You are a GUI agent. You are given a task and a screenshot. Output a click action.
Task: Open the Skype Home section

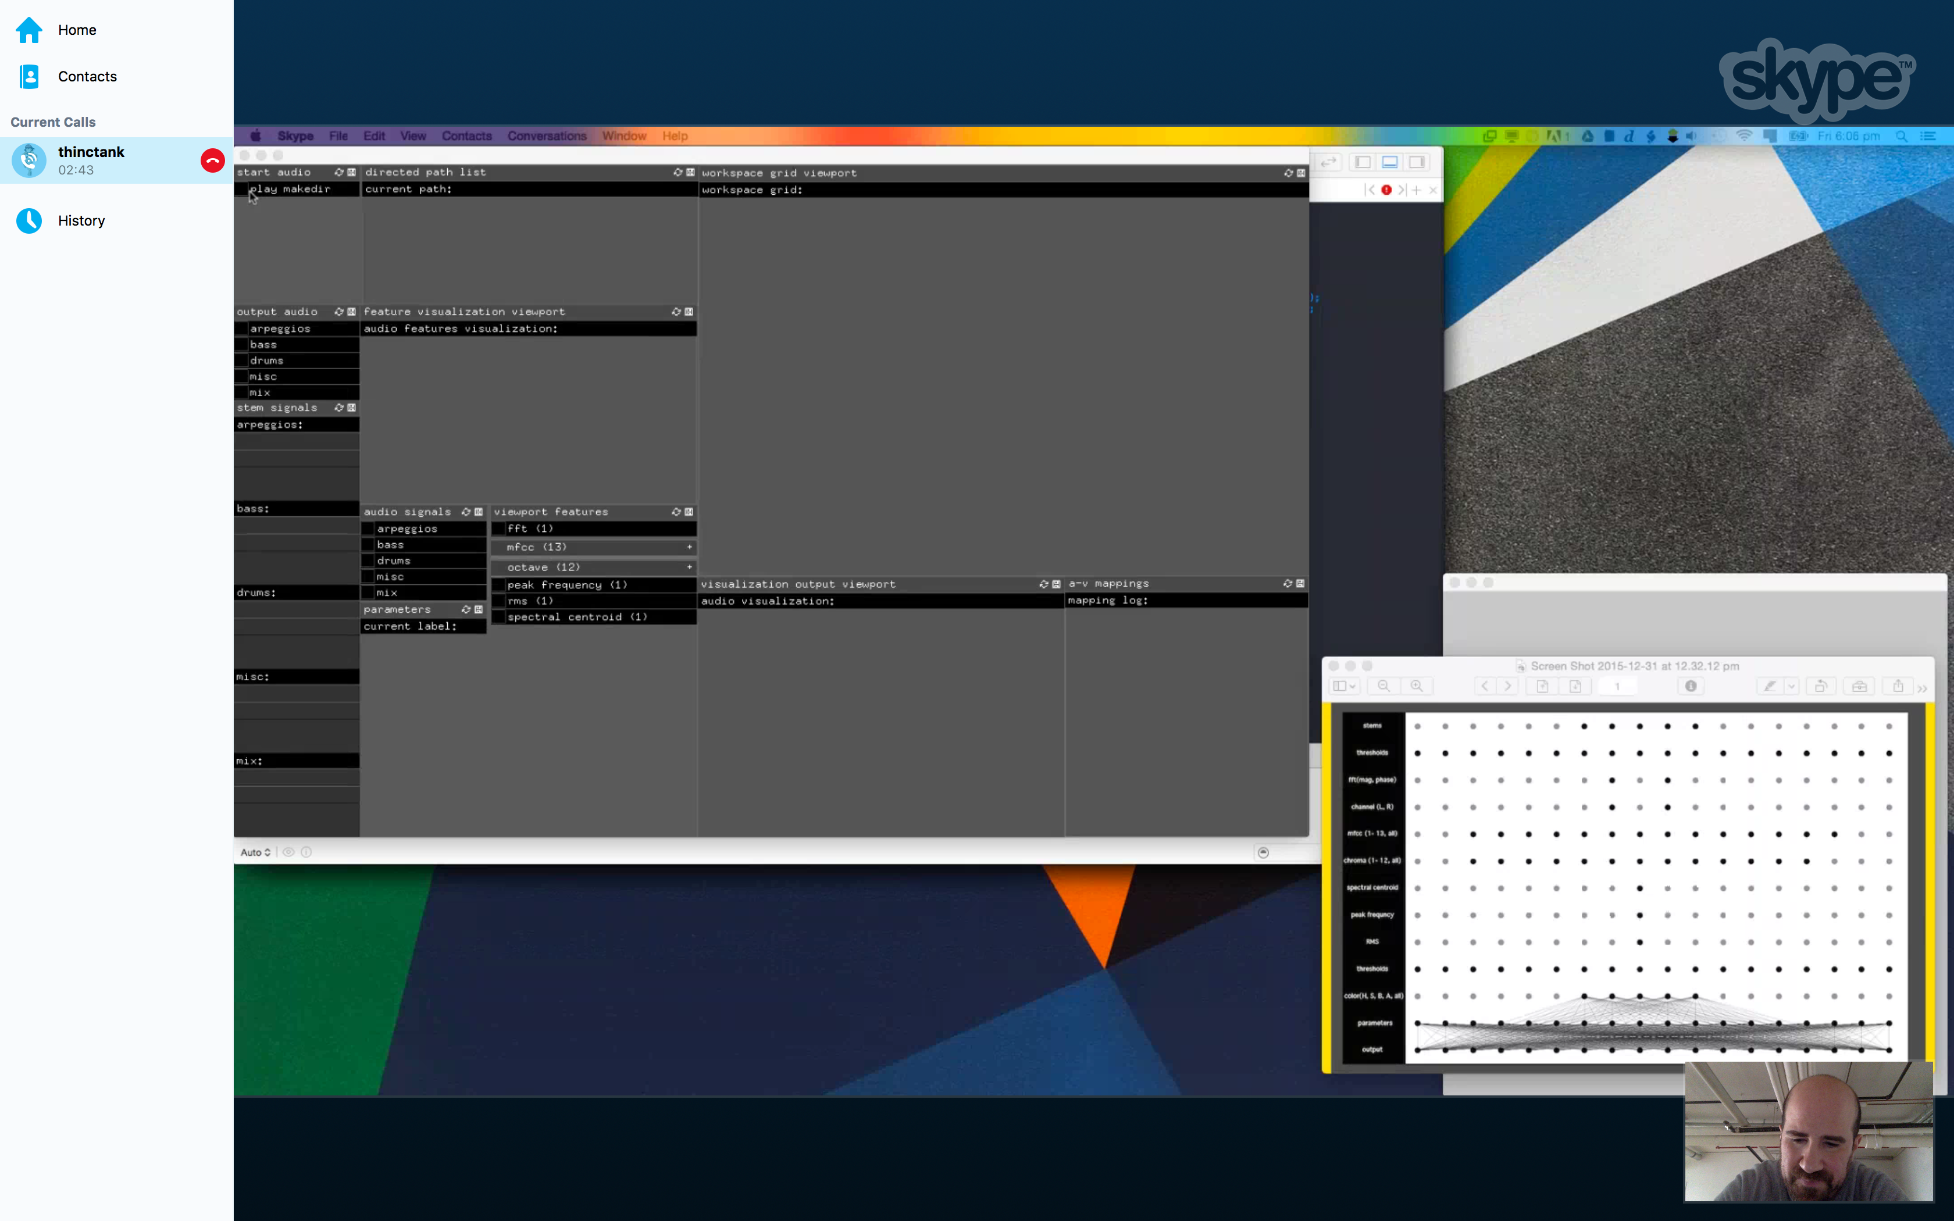tap(77, 30)
